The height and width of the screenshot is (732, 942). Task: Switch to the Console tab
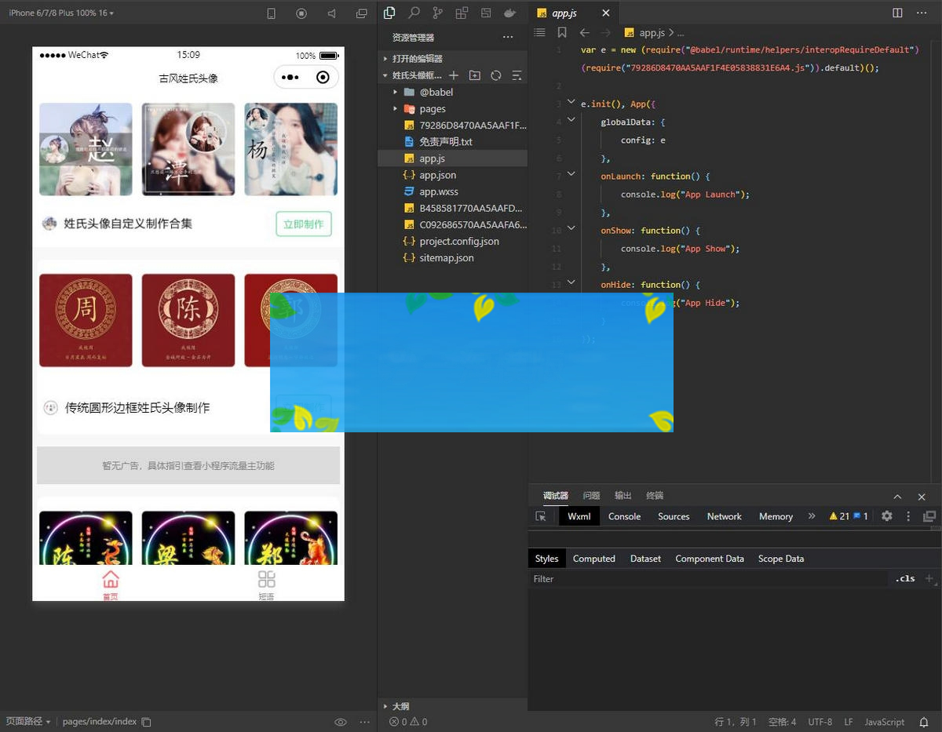coord(624,516)
